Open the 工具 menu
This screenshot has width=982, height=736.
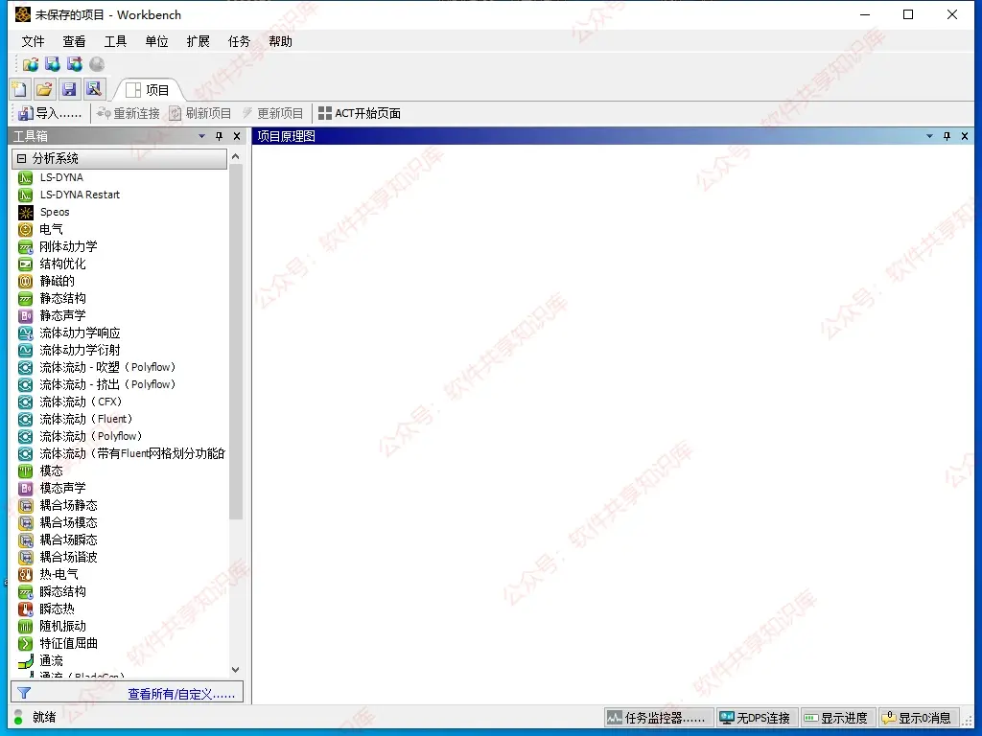coord(115,41)
